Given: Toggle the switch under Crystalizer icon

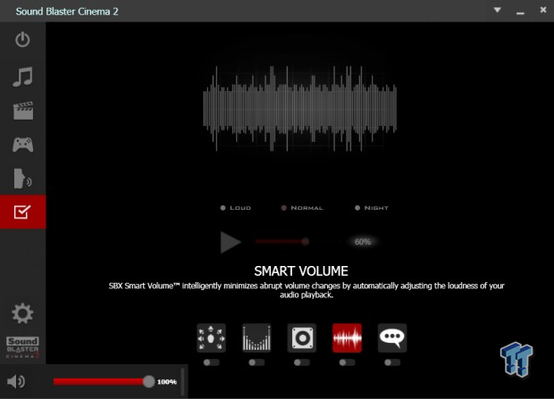Looking at the screenshot, I should [x=256, y=362].
